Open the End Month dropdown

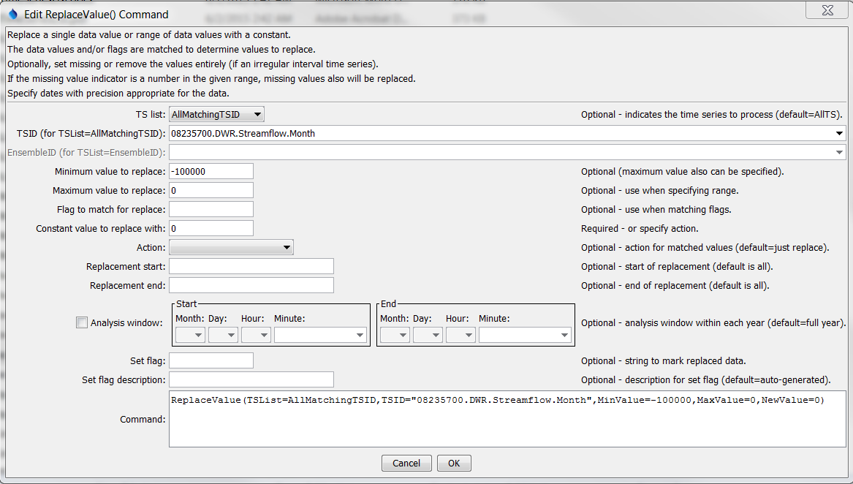pyautogui.click(x=395, y=335)
